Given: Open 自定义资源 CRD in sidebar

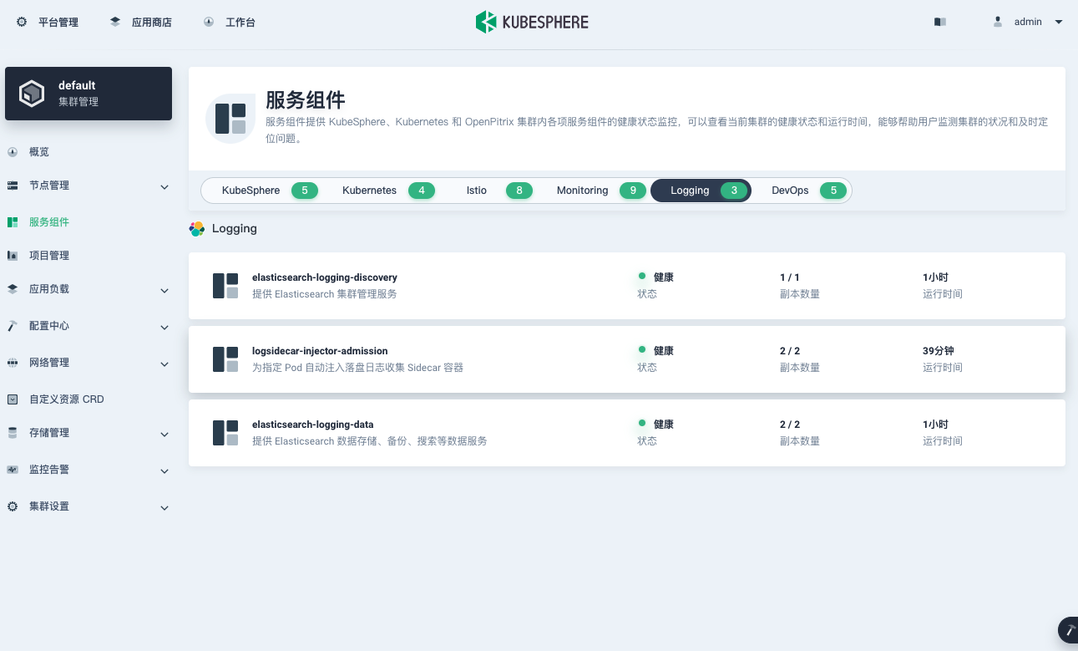Looking at the screenshot, I should pyautogui.click(x=66, y=399).
